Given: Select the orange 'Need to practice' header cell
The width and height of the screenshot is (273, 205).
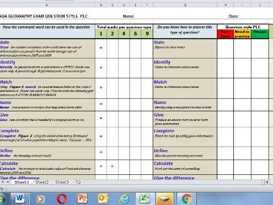Looking at the screenshot, I should 242,34.
